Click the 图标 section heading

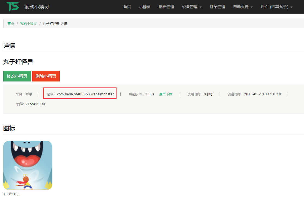point(9,128)
